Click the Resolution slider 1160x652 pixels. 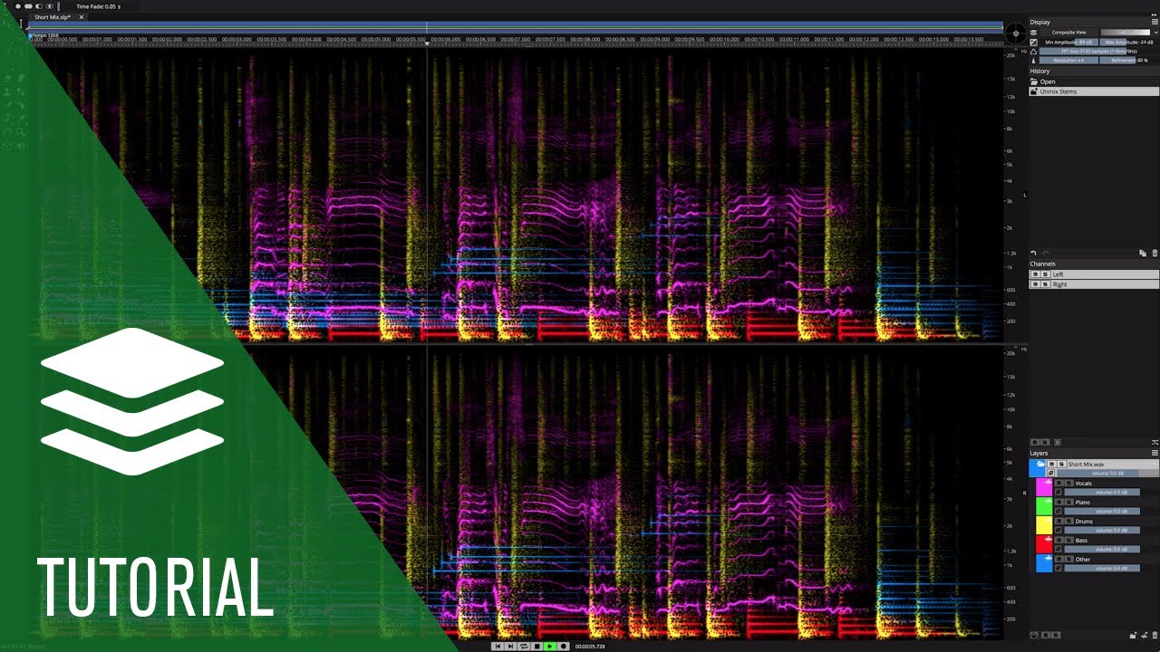[1068, 61]
